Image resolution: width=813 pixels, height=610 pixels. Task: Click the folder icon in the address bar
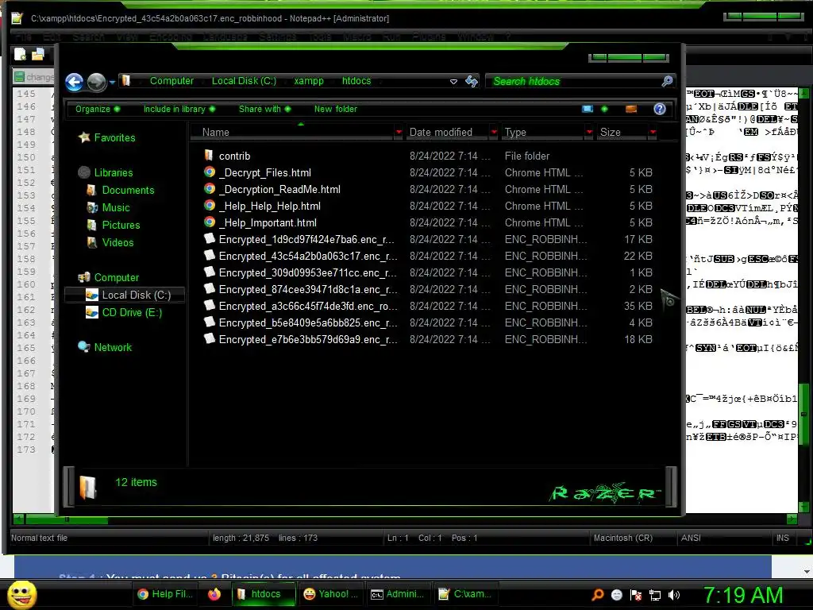click(126, 80)
